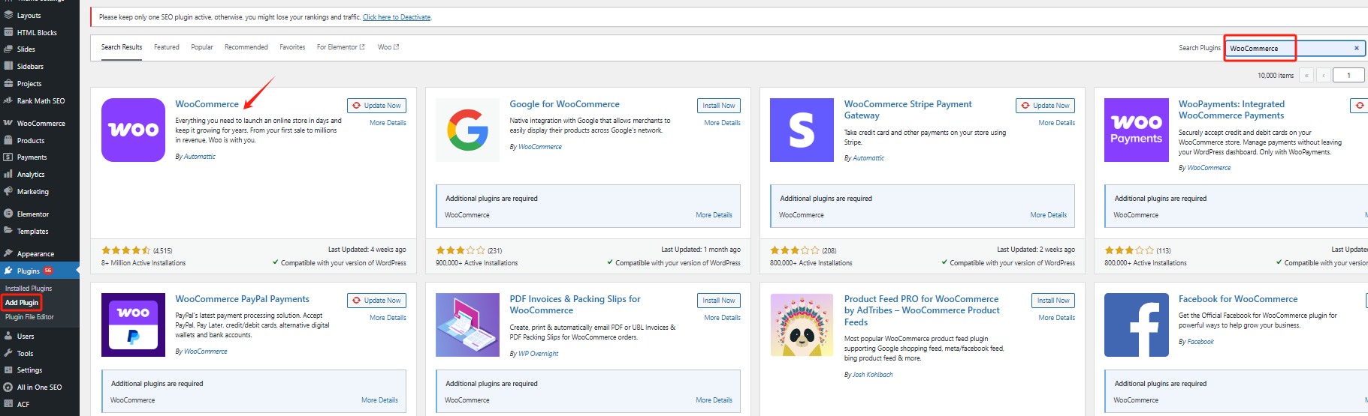Click the WooCommerce woo plugin logo
Image resolution: width=1368 pixels, height=416 pixels.
[x=133, y=130]
